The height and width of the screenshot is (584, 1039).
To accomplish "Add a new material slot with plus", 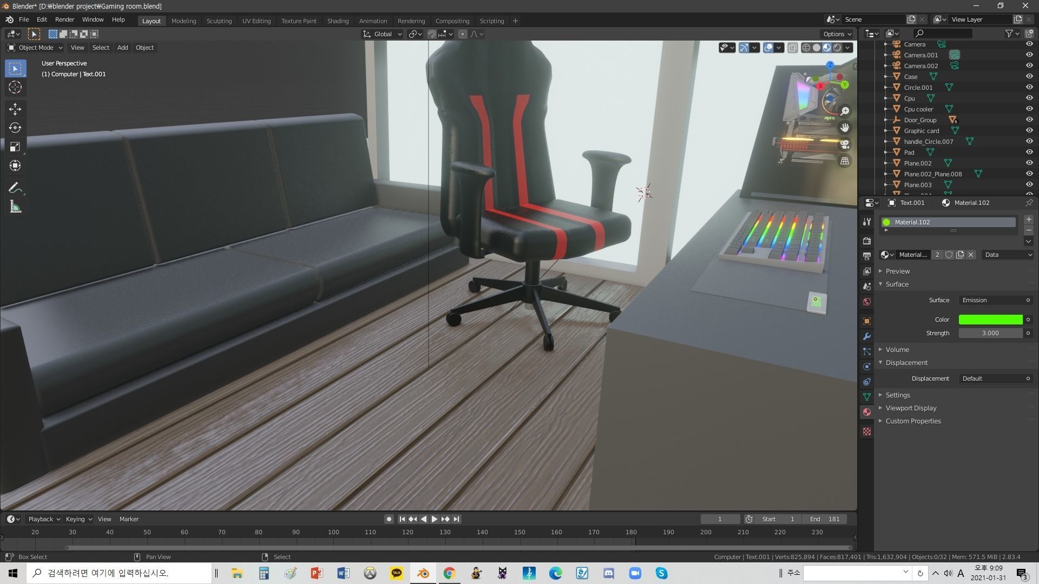I will (1029, 220).
